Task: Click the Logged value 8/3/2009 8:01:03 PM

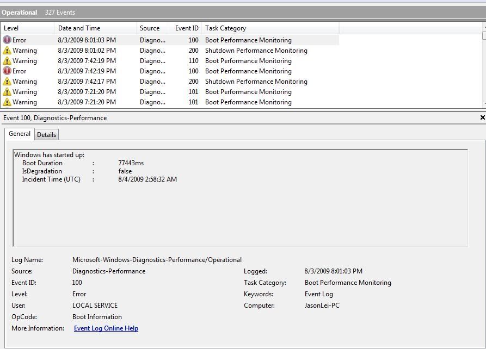Action: (x=334, y=271)
